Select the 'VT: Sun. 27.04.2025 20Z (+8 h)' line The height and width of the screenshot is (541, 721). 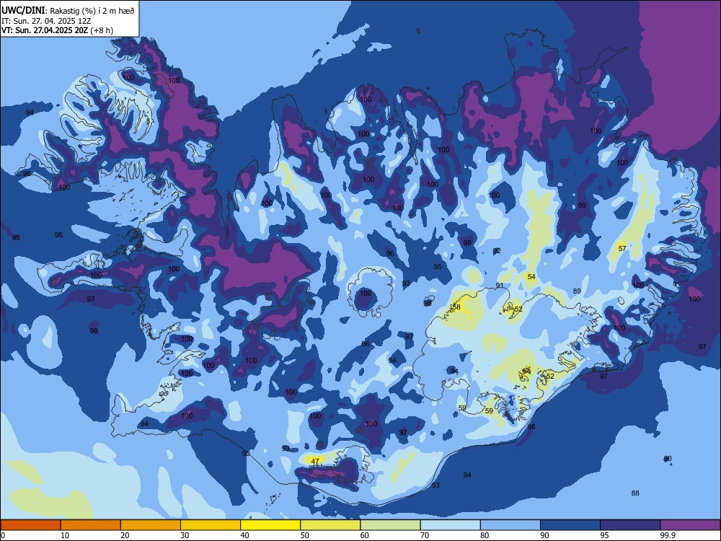[x=58, y=31]
